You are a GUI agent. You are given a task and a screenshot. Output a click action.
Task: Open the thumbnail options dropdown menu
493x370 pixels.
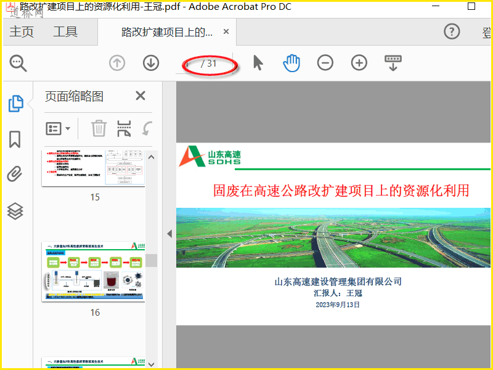[58, 128]
